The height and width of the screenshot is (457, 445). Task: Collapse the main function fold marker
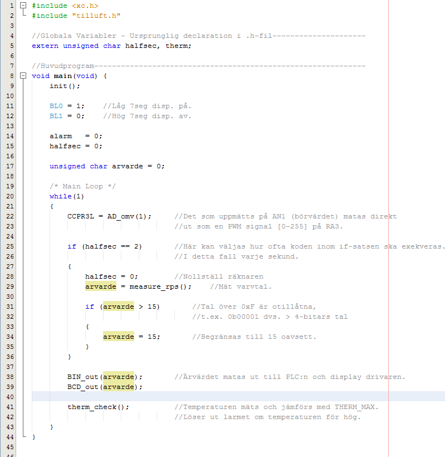[x=23, y=76]
